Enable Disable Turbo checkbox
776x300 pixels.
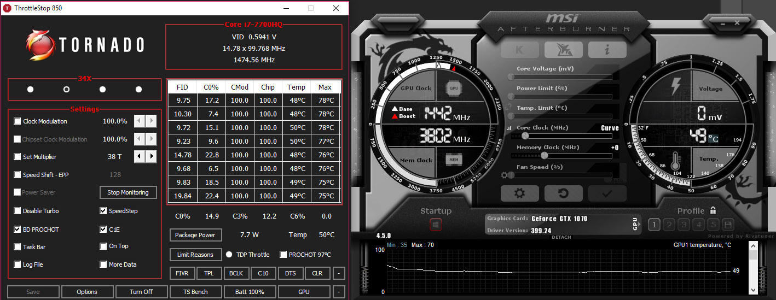18,211
